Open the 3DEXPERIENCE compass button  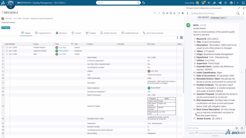click(x=11, y=5)
